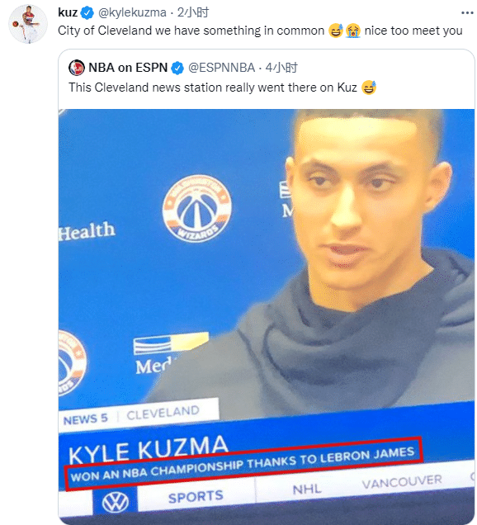Click kuz's blue verified badge

(87, 13)
